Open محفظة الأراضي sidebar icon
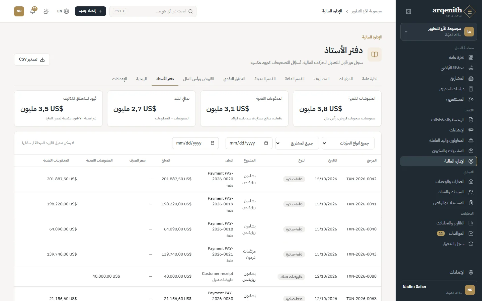 click(x=471, y=68)
